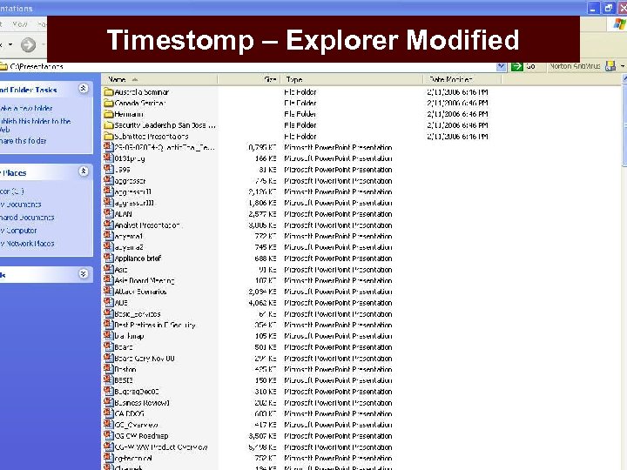This screenshot has height=470, width=627.
Task: Select the file named CG_Overview
Action: (136, 425)
